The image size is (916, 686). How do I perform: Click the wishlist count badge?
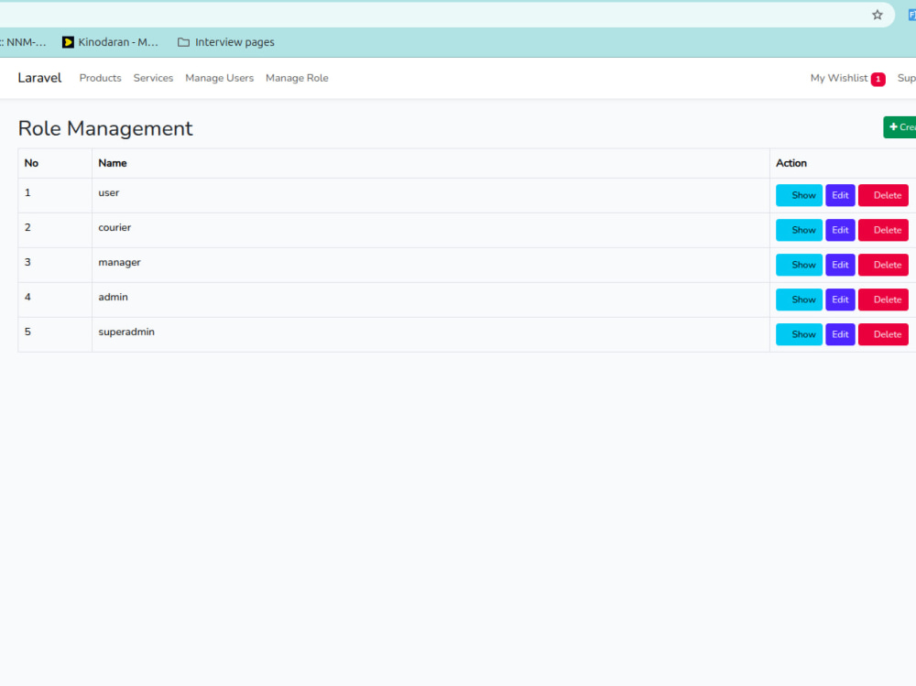point(878,79)
